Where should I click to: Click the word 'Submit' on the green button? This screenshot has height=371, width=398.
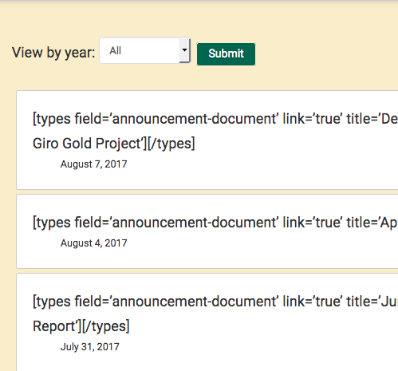[226, 53]
